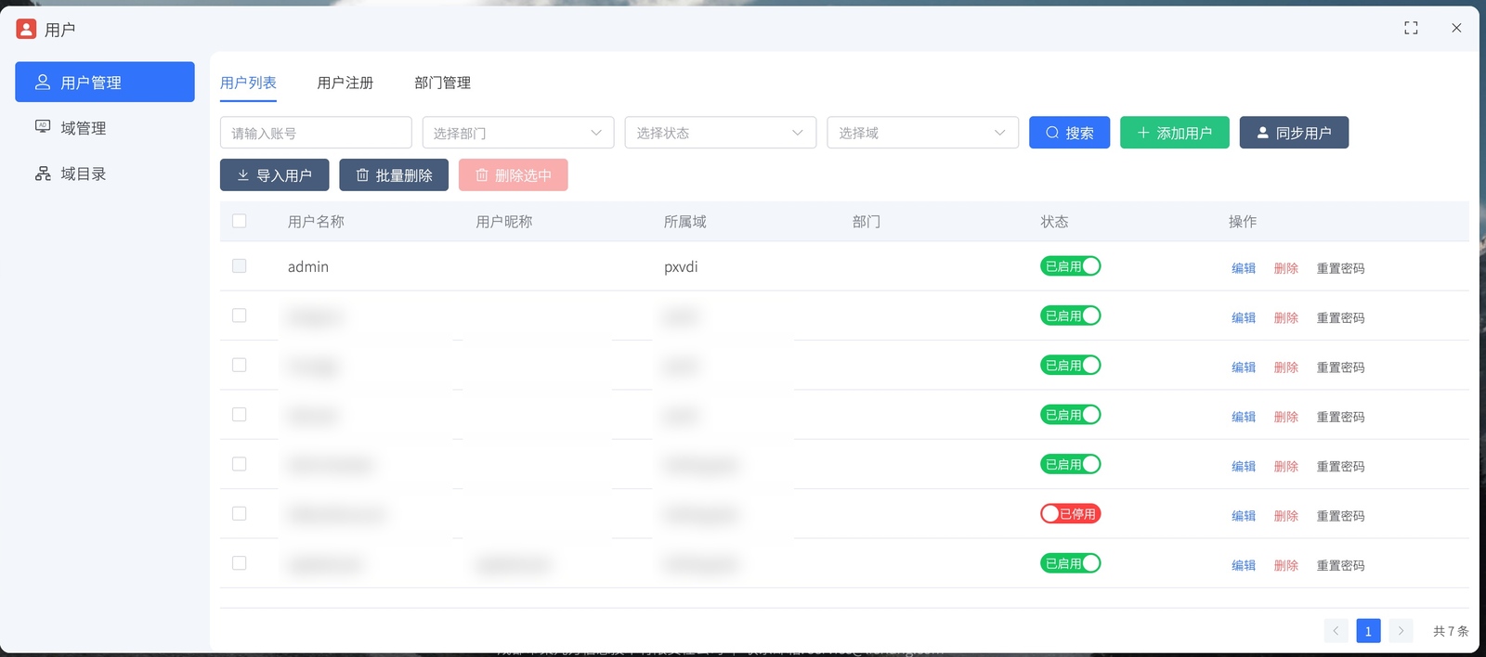The height and width of the screenshot is (657, 1486).
Task: Tick the checkbox in the 已停用 row
Action: tap(240, 513)
